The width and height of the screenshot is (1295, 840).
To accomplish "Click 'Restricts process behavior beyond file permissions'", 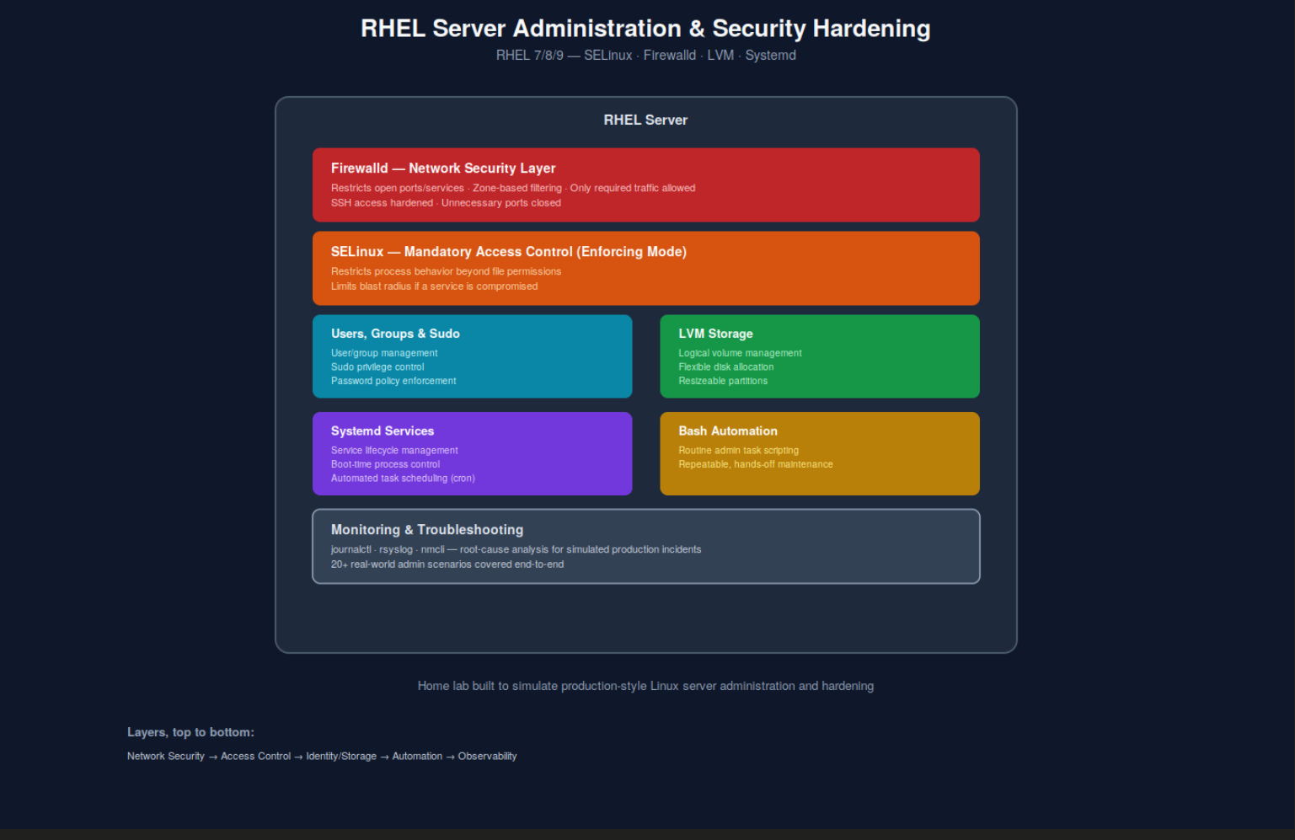I will pyautogui.click(x=446, y=271).
